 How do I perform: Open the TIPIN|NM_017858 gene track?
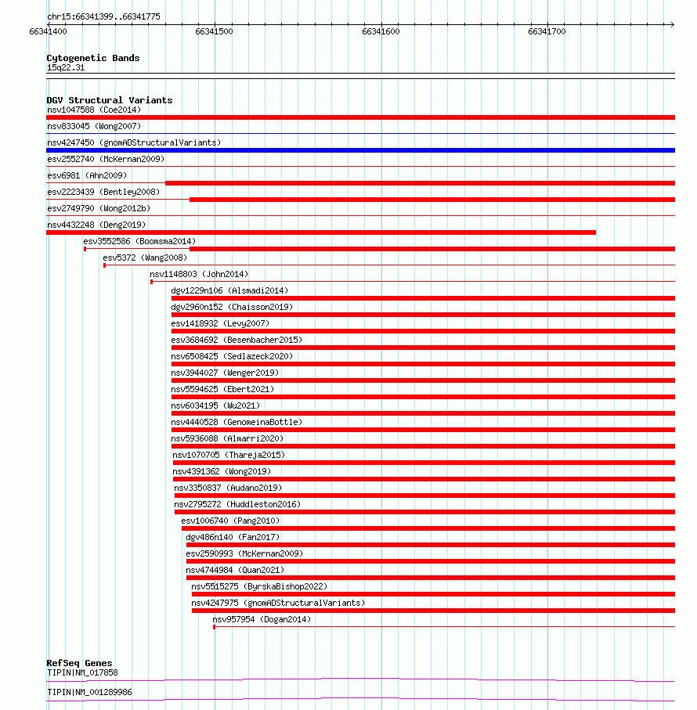click(x=82, y=673)
